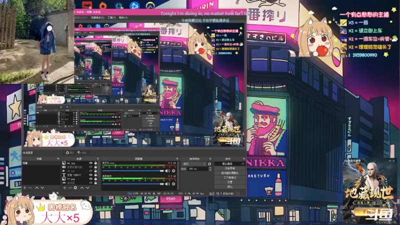The width and height of the screenshot is (400, 225).
Task: Open the Origin desktop icon
Action: click(103, 5)
